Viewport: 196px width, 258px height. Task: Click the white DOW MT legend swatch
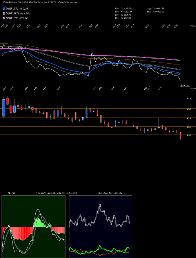pyautogui.click(x=4, y=13)
